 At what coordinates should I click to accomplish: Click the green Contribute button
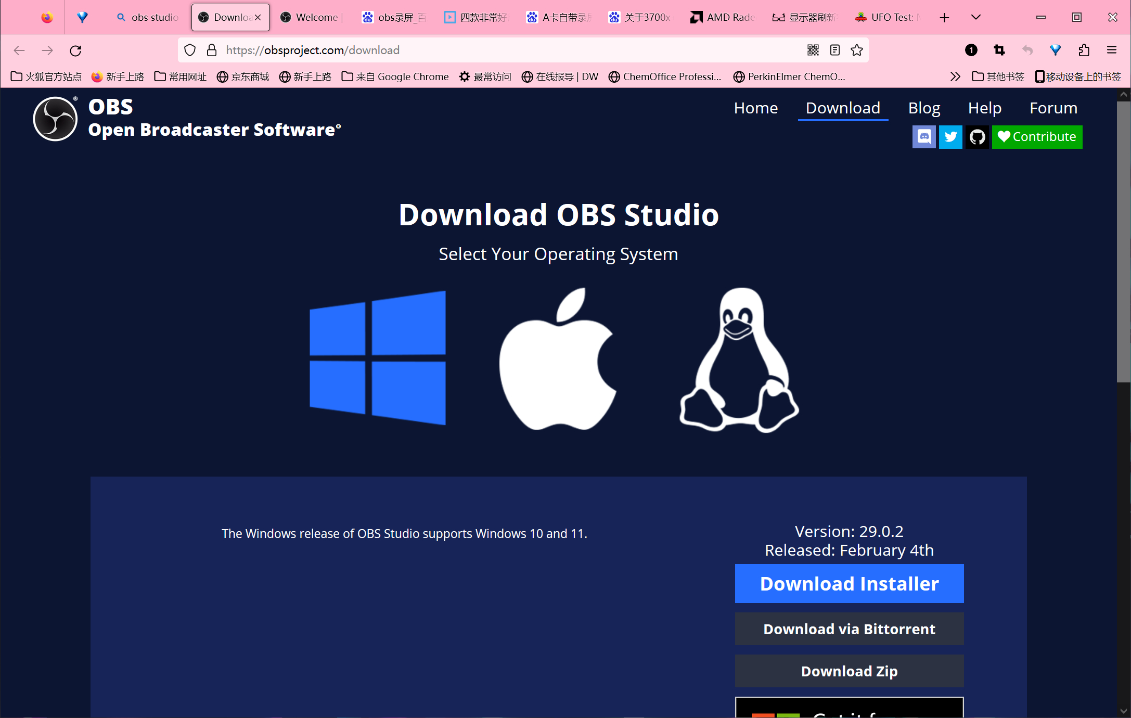pos(1037,137)
